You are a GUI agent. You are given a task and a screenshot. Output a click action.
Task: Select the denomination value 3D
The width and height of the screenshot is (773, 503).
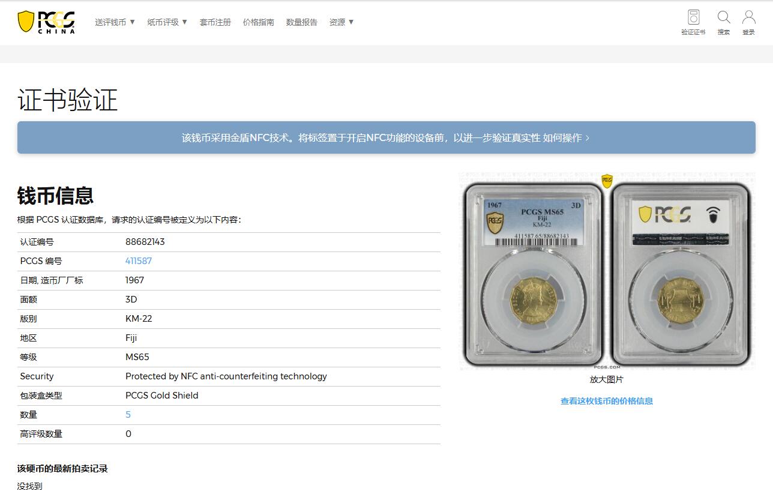[131, 300]
